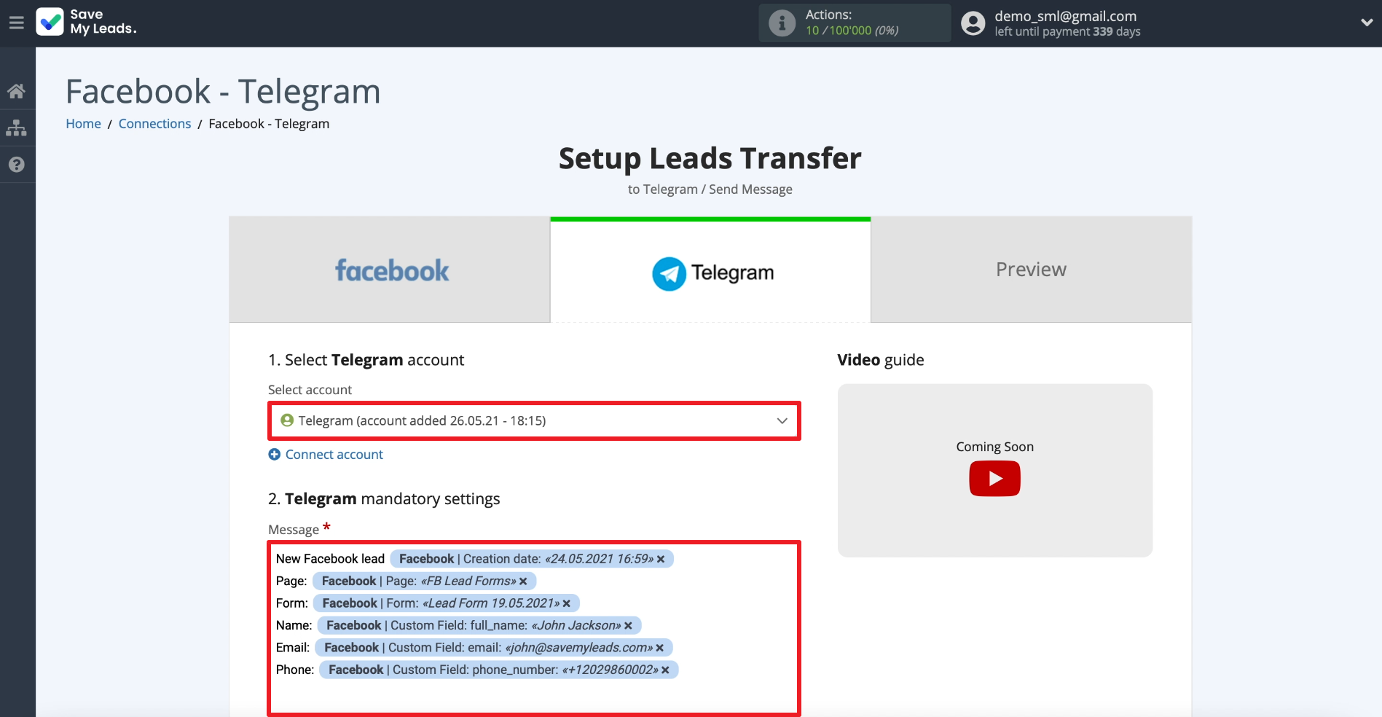Viewport: 1382px width, 717px height.
Task: Remove the Creation date tag
Action: (x=661, y=560)
